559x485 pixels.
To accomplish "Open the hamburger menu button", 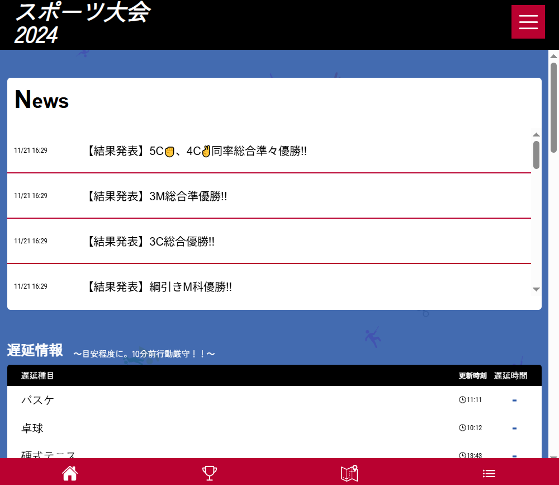I will coord(528,22).
